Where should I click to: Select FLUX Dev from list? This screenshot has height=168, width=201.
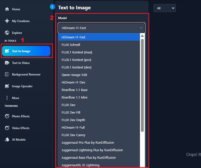click(x=99, y=105)
